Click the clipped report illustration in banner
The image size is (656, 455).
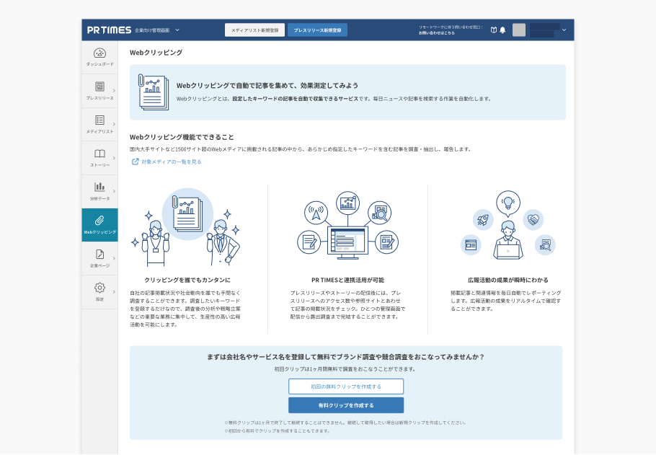click(x=154, y=92)
